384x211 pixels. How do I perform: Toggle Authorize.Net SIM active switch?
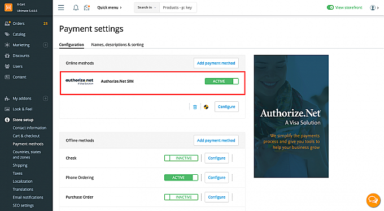[x=221, y=81]
